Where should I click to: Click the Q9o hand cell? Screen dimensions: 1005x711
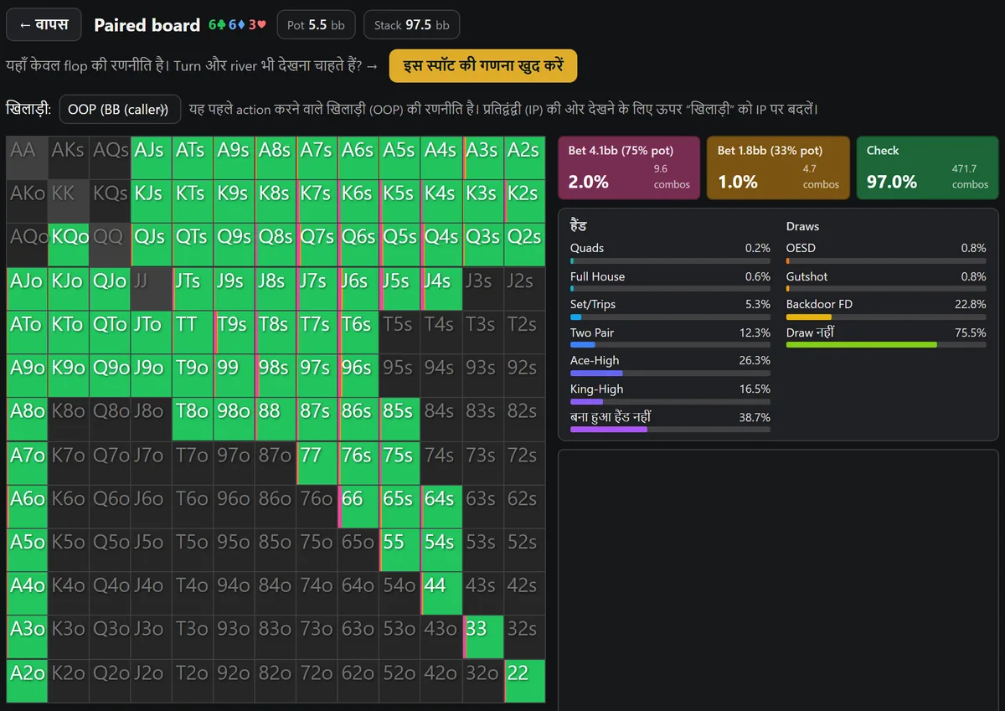click(110, 375)
